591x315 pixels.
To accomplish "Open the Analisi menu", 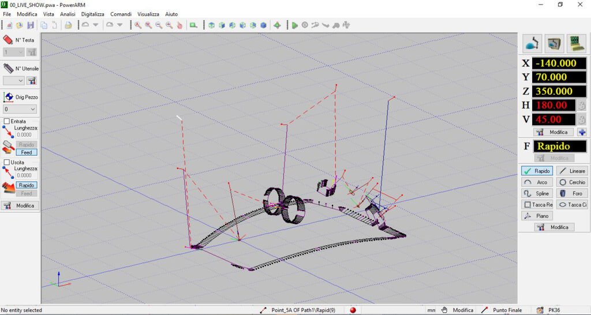I will [68, 14].
